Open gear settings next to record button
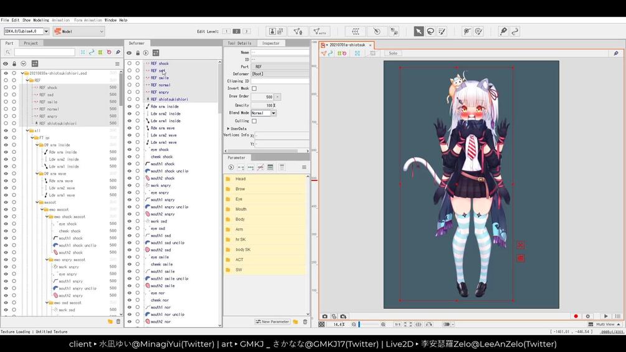The image size is (626, 352). (587, 316)
